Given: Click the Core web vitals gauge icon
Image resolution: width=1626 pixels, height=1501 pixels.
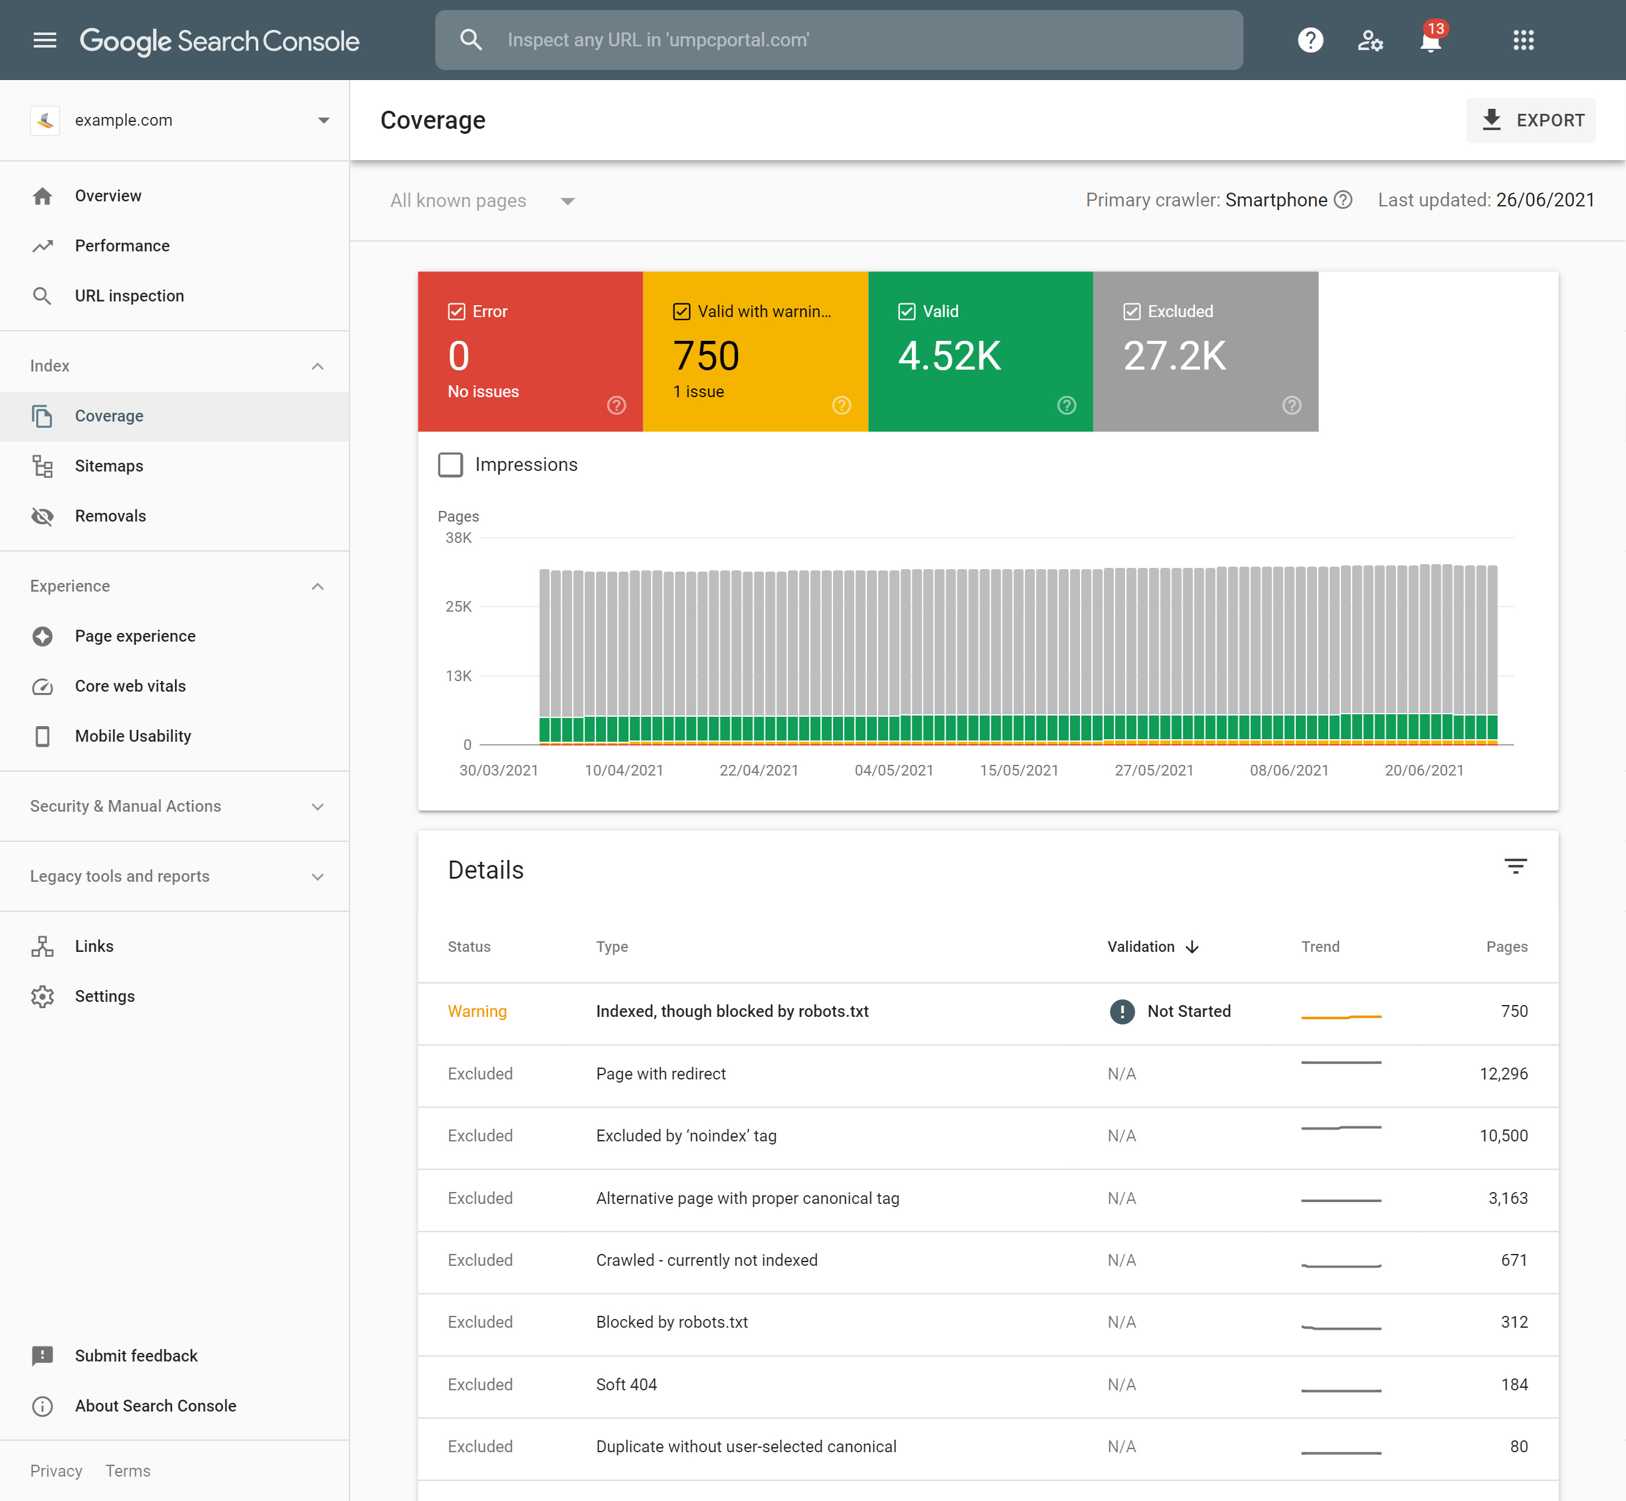Looking at the screenshot, I should [x=43, y=687].
